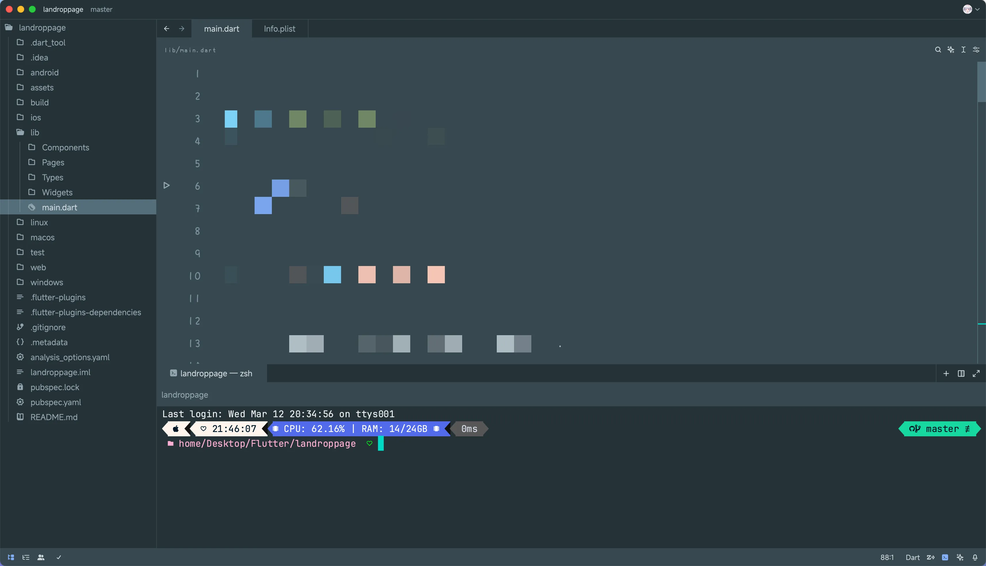Expand the .dart_tool folder
The width and height of the screenshot is (986, 566).
click(78, 42)
